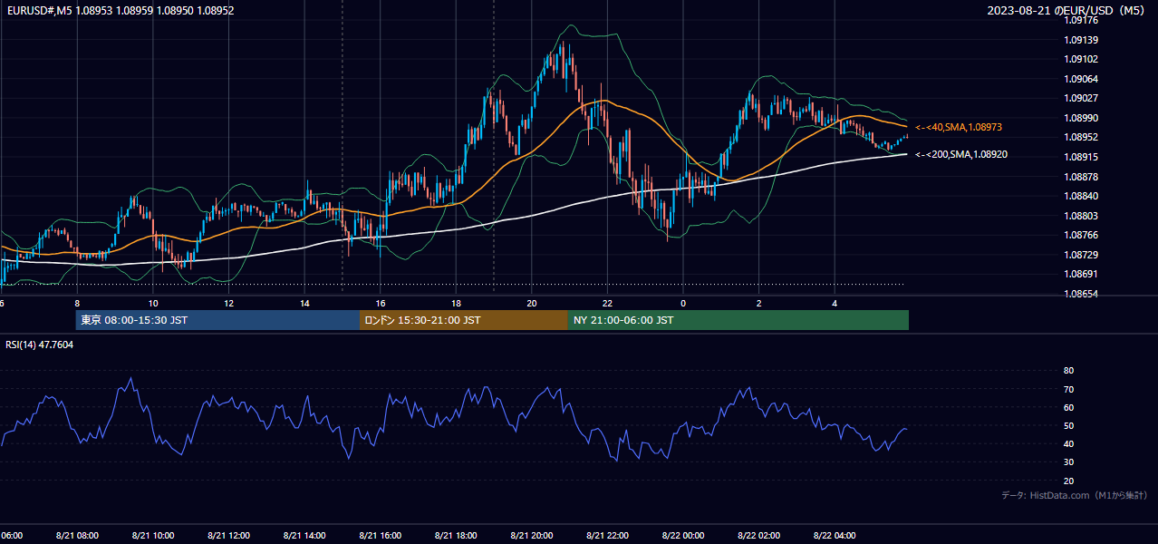The height and width of the screenshot is (544, 1158).
Task: Click price axis label 1.08840
Action: [1081, 196]
